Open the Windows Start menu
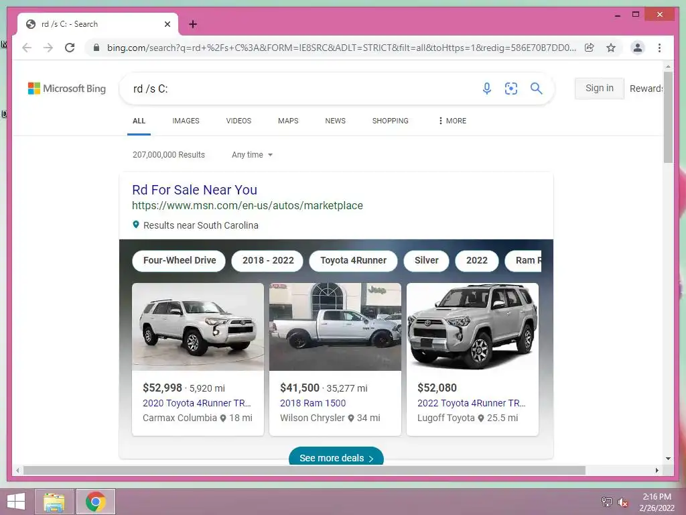 click(16, 502)
